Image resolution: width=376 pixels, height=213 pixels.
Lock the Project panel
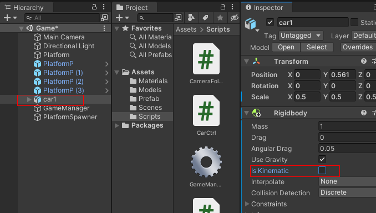tap(223, 7)
